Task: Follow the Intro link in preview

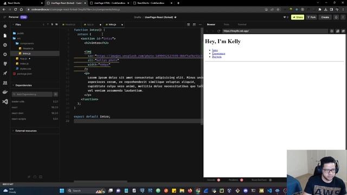Action: tap(215, 50)
